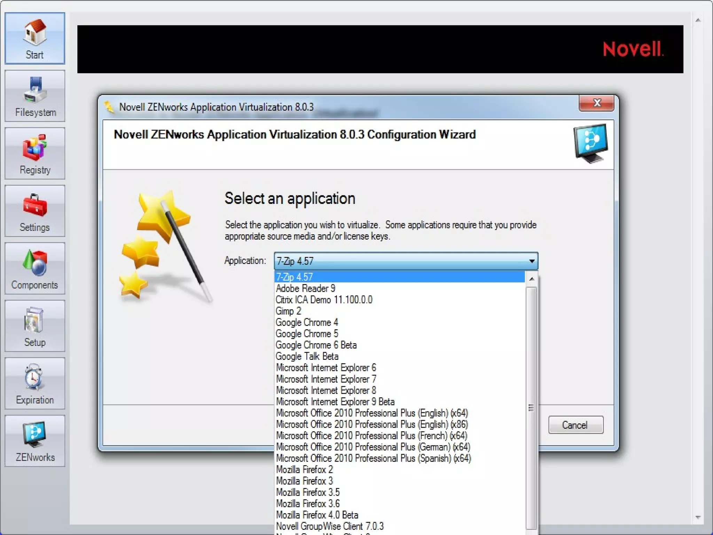713x535 pixels.
Task: Open the Settings toolbox panel
Action: [35, 211]
